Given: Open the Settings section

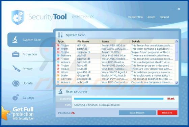Looking at the screenshot, I should (x=28, y=98).
